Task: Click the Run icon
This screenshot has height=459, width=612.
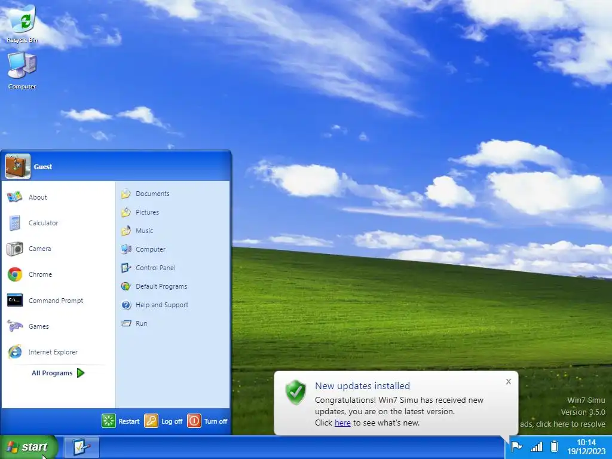Action: [126, 323]
